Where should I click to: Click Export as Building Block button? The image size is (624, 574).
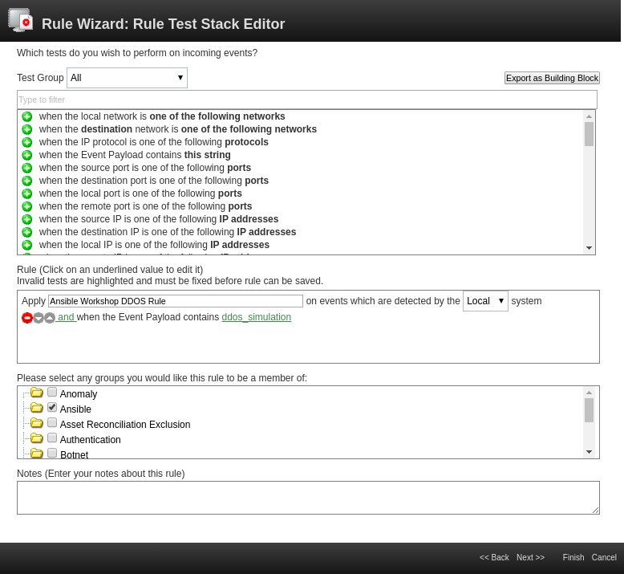click(552, 78)
